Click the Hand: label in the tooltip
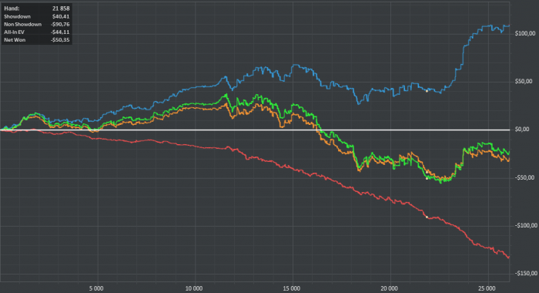This screenshot has width=539, height=293. tap(12, 8)
